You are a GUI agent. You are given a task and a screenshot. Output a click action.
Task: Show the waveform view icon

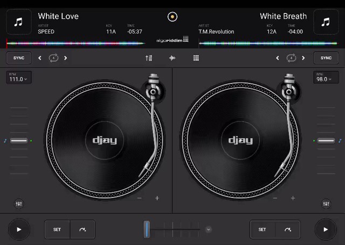click(172, 58)
